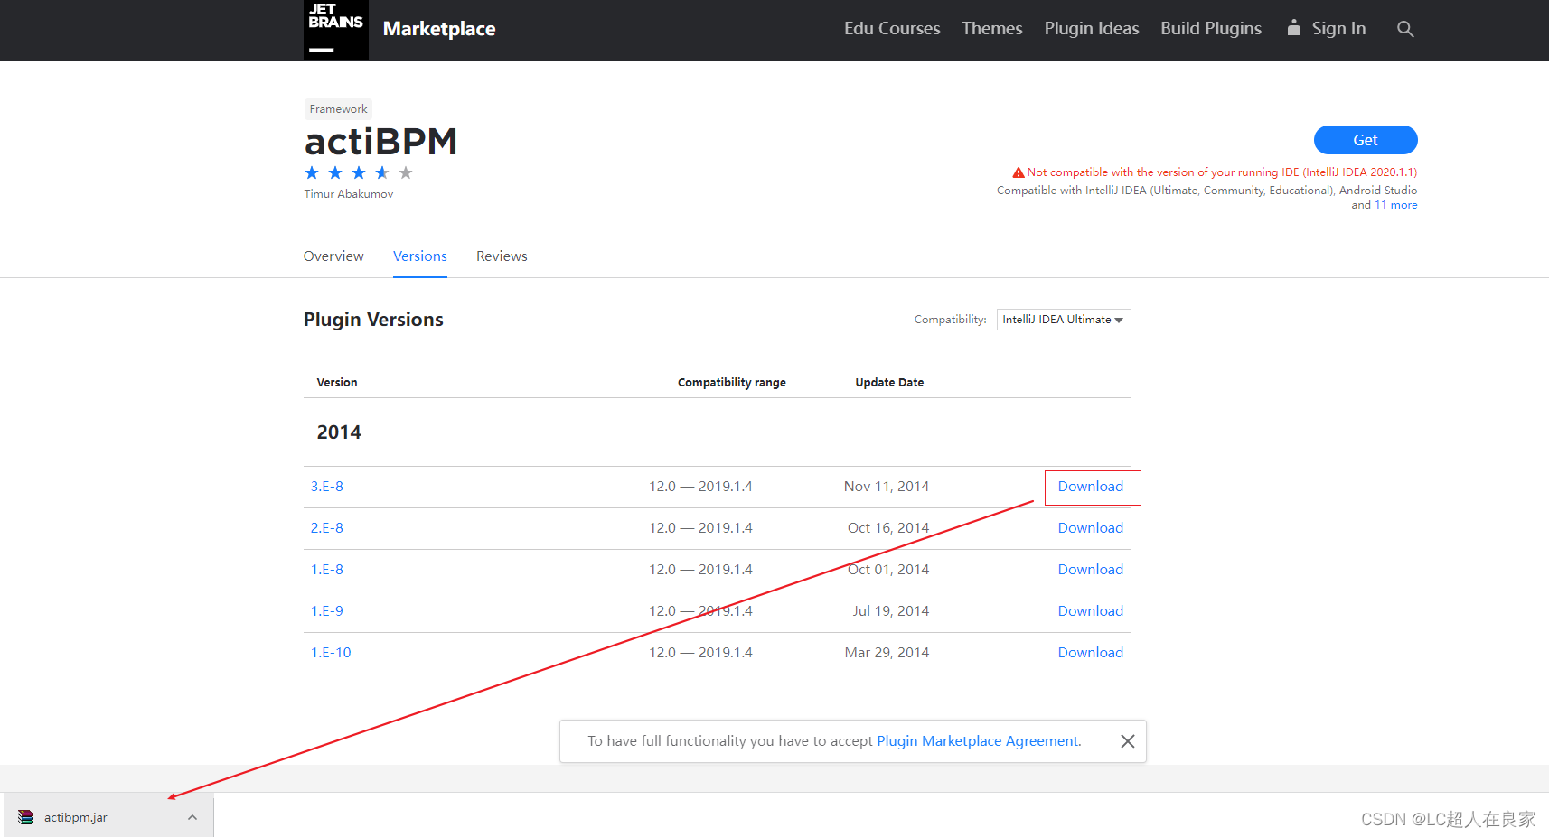Image resolution: width=1549 pixels, height=837 pixels.
Task: Click the actibpm.jar downloaded file
Action: [x=108, y=817]
